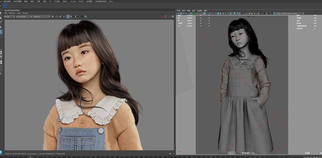Screen dimensions: 322x158
Task: Toggle the textured display icon in viewport
Action: (x=226, y=13)
